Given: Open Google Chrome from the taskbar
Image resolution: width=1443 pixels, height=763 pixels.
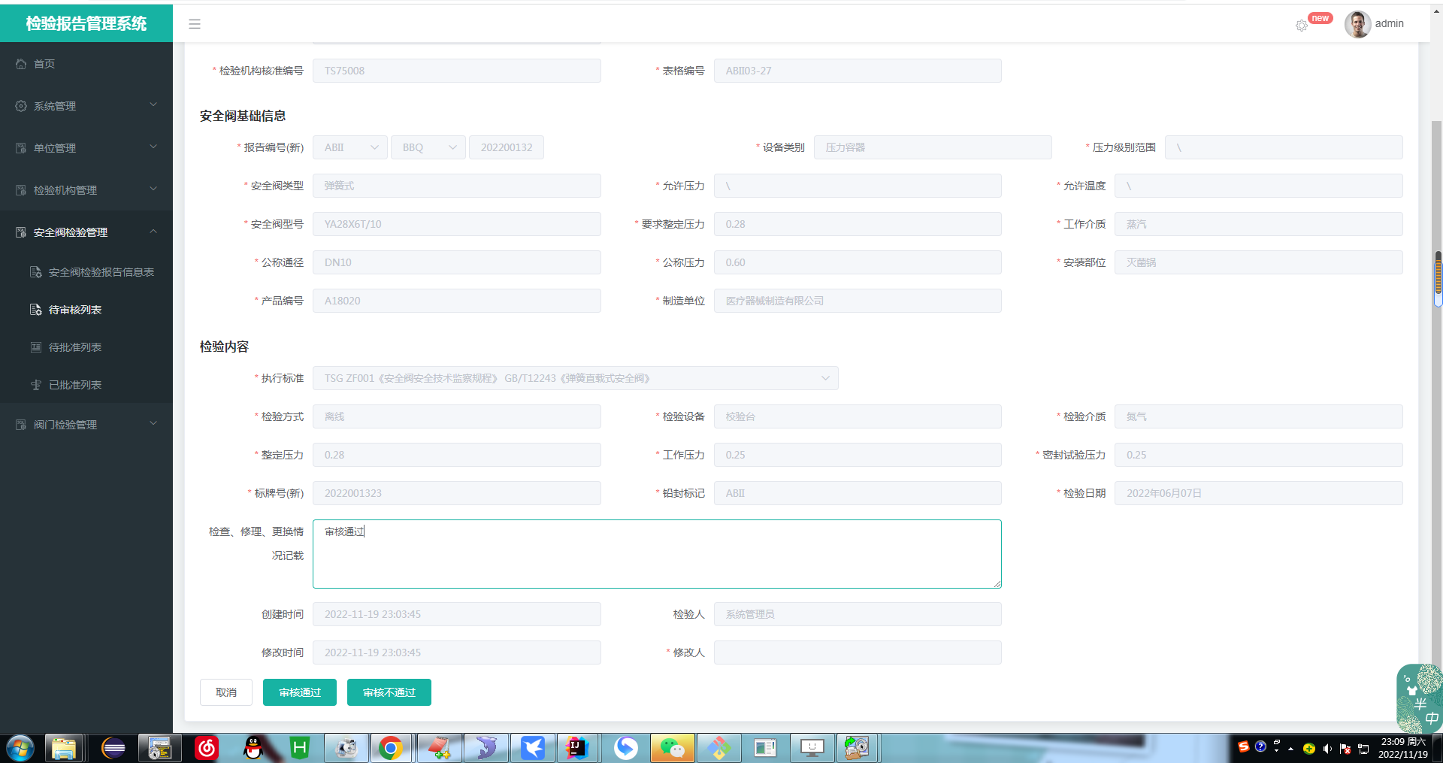Looking at the screenshot, I should pyautogui.click(x=390, y=748).
